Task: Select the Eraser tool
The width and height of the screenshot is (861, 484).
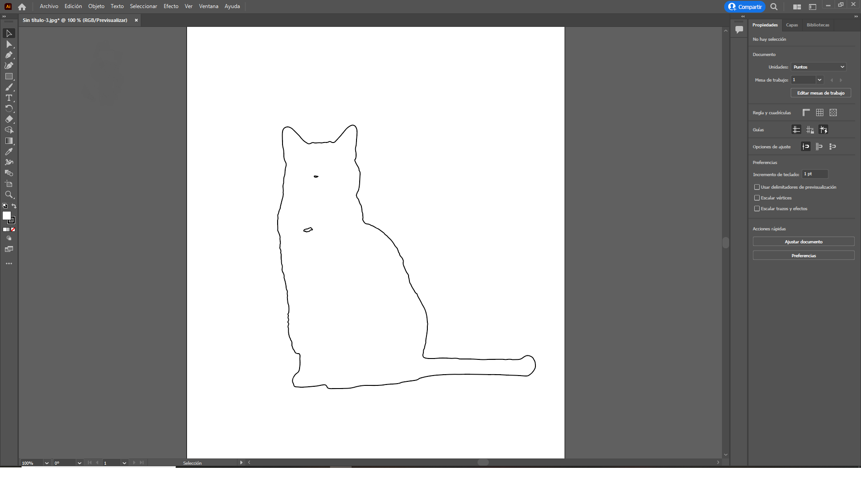Action: (9, 120)
